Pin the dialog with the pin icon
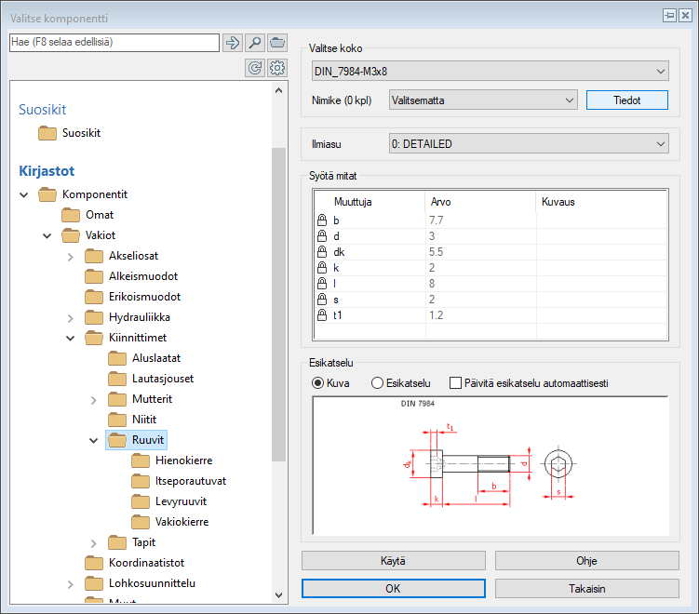Screen dimensions: 699x614 pos(668,15)
